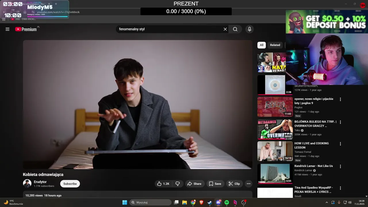Open the clock showing 16:28 7.11.2025
Image resolution: width=368 pixels, height=207 pixels.
coord(359,202)
